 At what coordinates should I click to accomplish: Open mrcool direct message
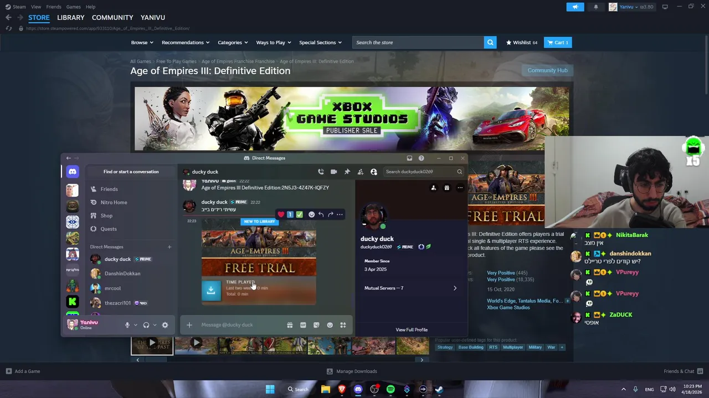(x=131, y=288)
